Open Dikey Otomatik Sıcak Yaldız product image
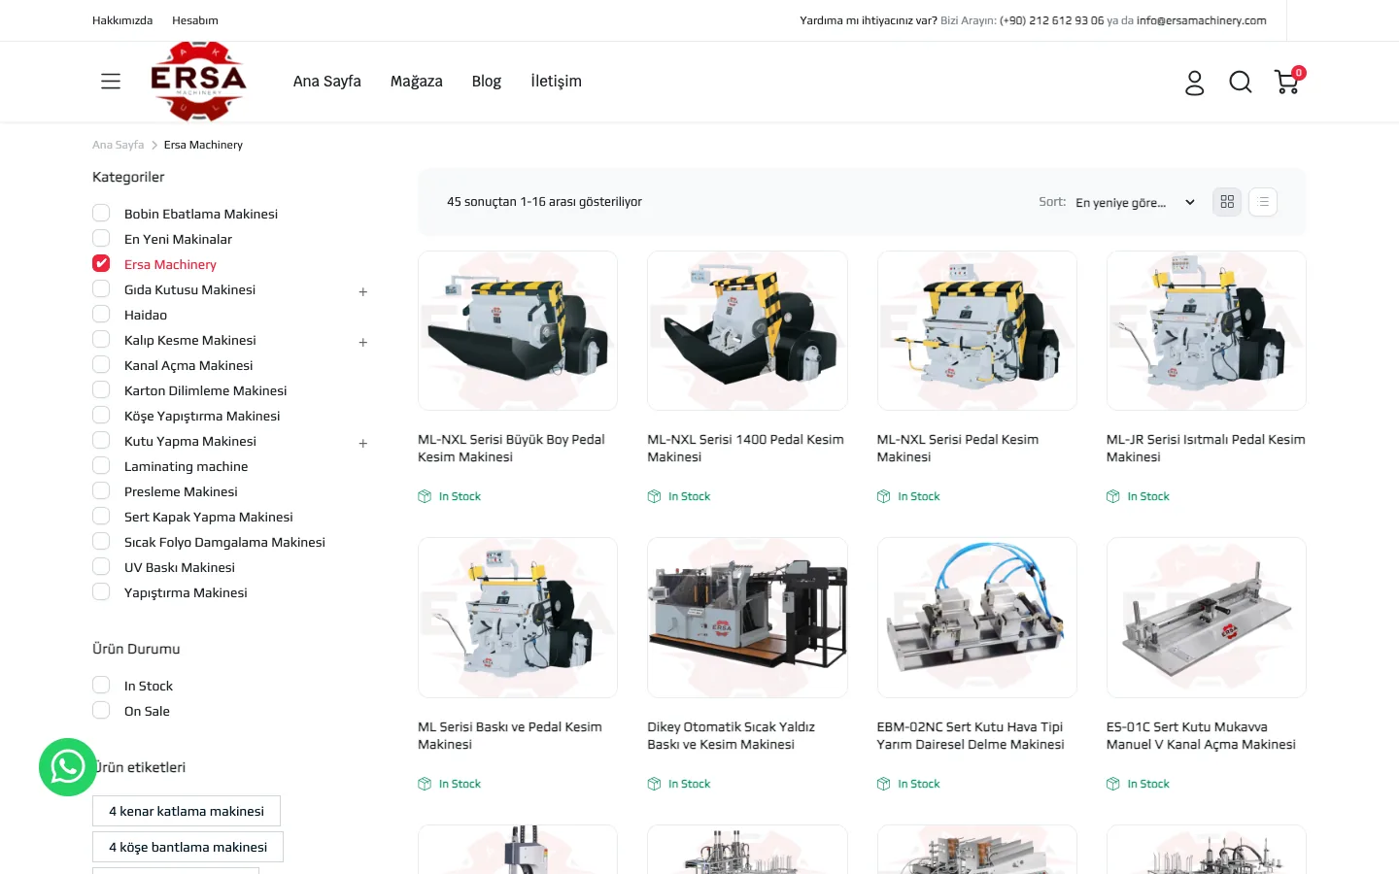The image size is (1399, 874). tap(747, 618)
